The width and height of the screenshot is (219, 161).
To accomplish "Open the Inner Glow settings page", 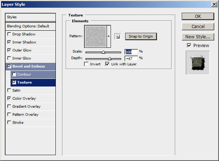I will coord(22,58).
